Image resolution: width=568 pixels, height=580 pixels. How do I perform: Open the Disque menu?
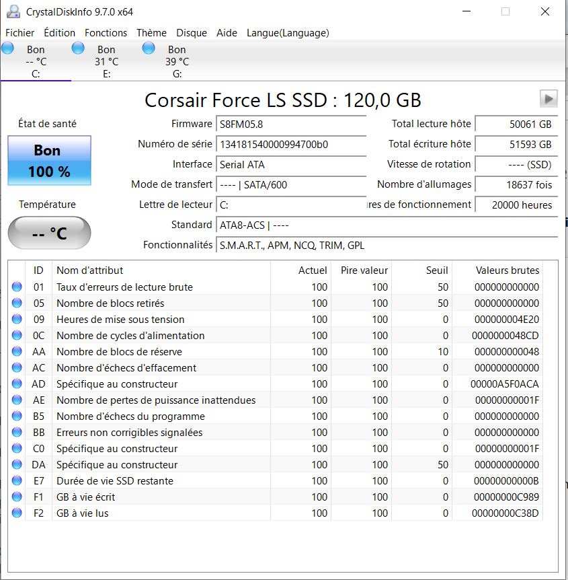pos(192,33)
